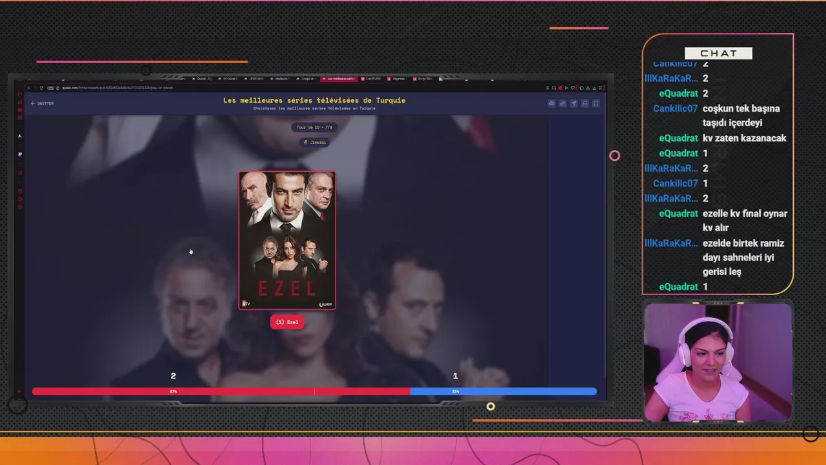Toggle the eye visibility icon in quiz header

552,103
